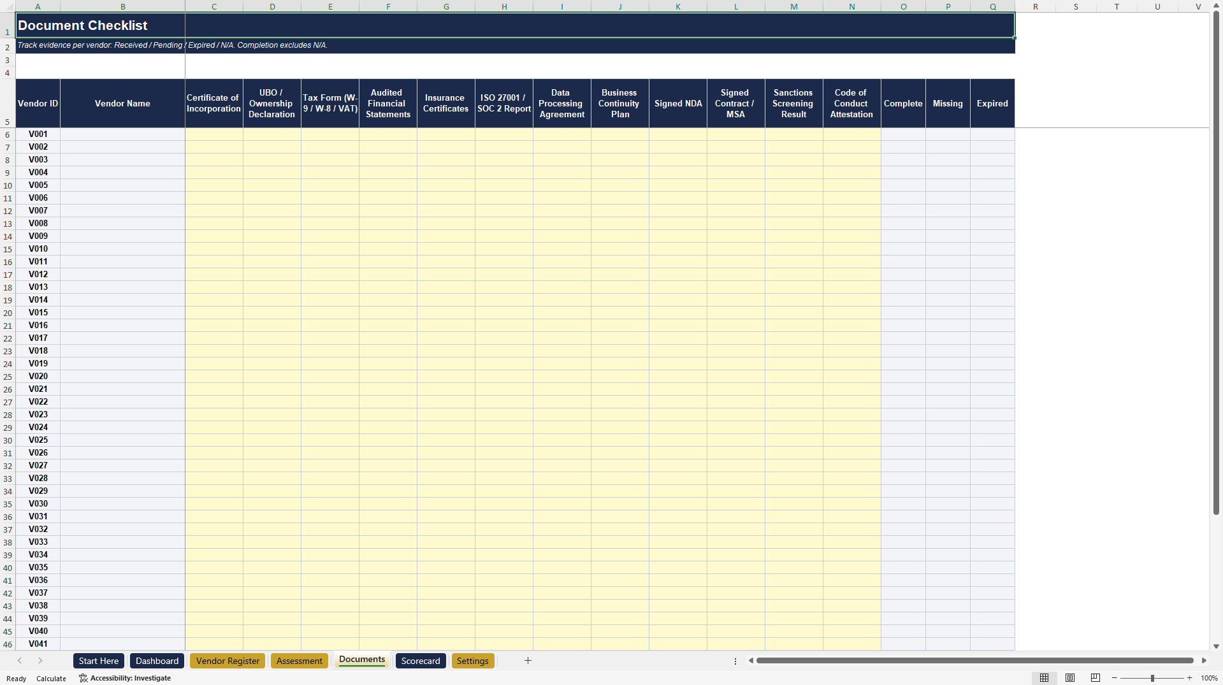1223x685 pixels.
Task: Click previous sheet navigation arrow
Action: [20, 661]
